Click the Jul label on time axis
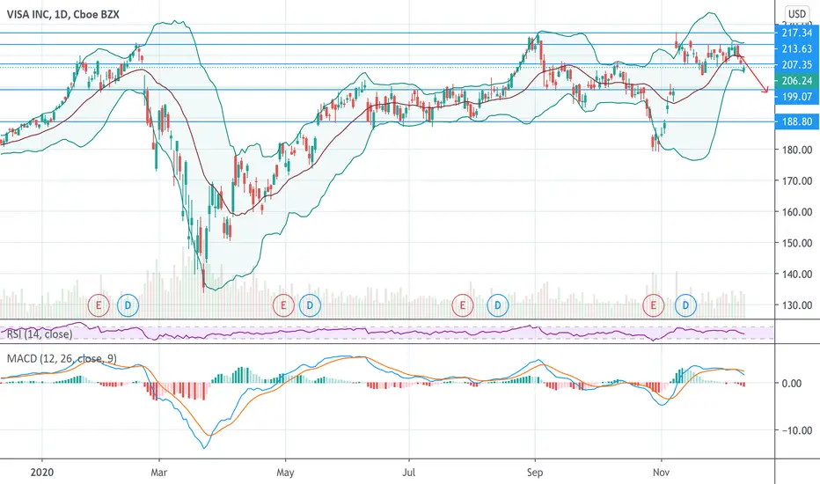 pyautogui.click(x=408, y=473)
